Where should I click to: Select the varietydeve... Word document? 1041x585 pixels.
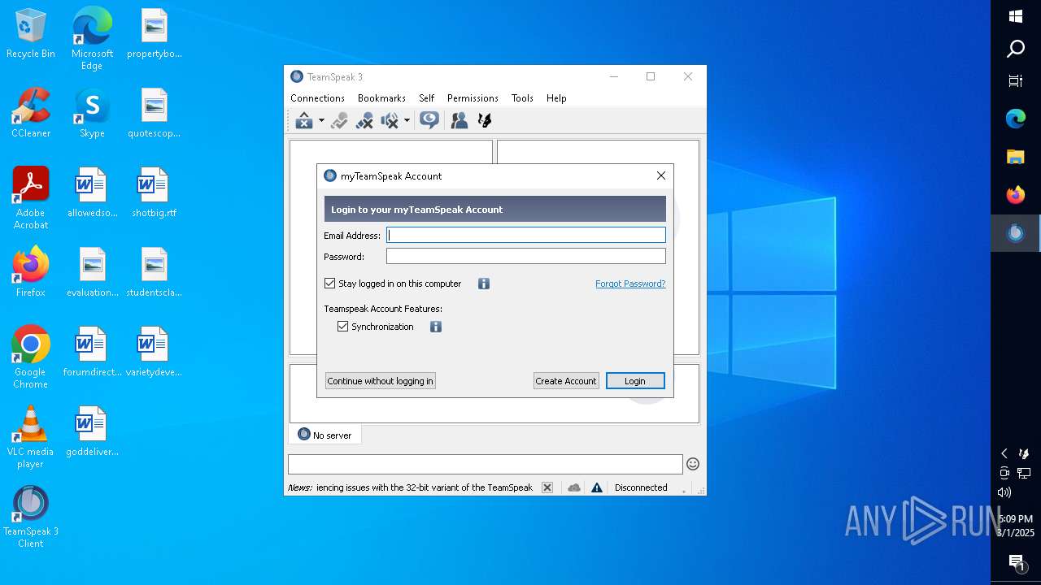click(x=154, y=352)
